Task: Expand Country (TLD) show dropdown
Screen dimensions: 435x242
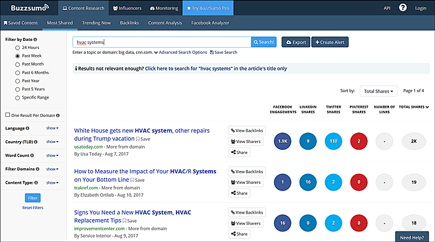Action: point(52,142)
